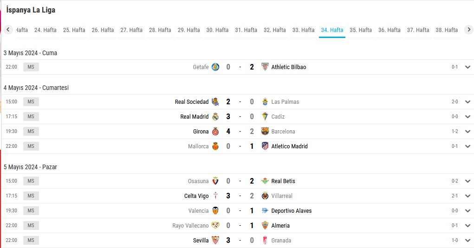Click the Real Betis crest

(265, 181)
